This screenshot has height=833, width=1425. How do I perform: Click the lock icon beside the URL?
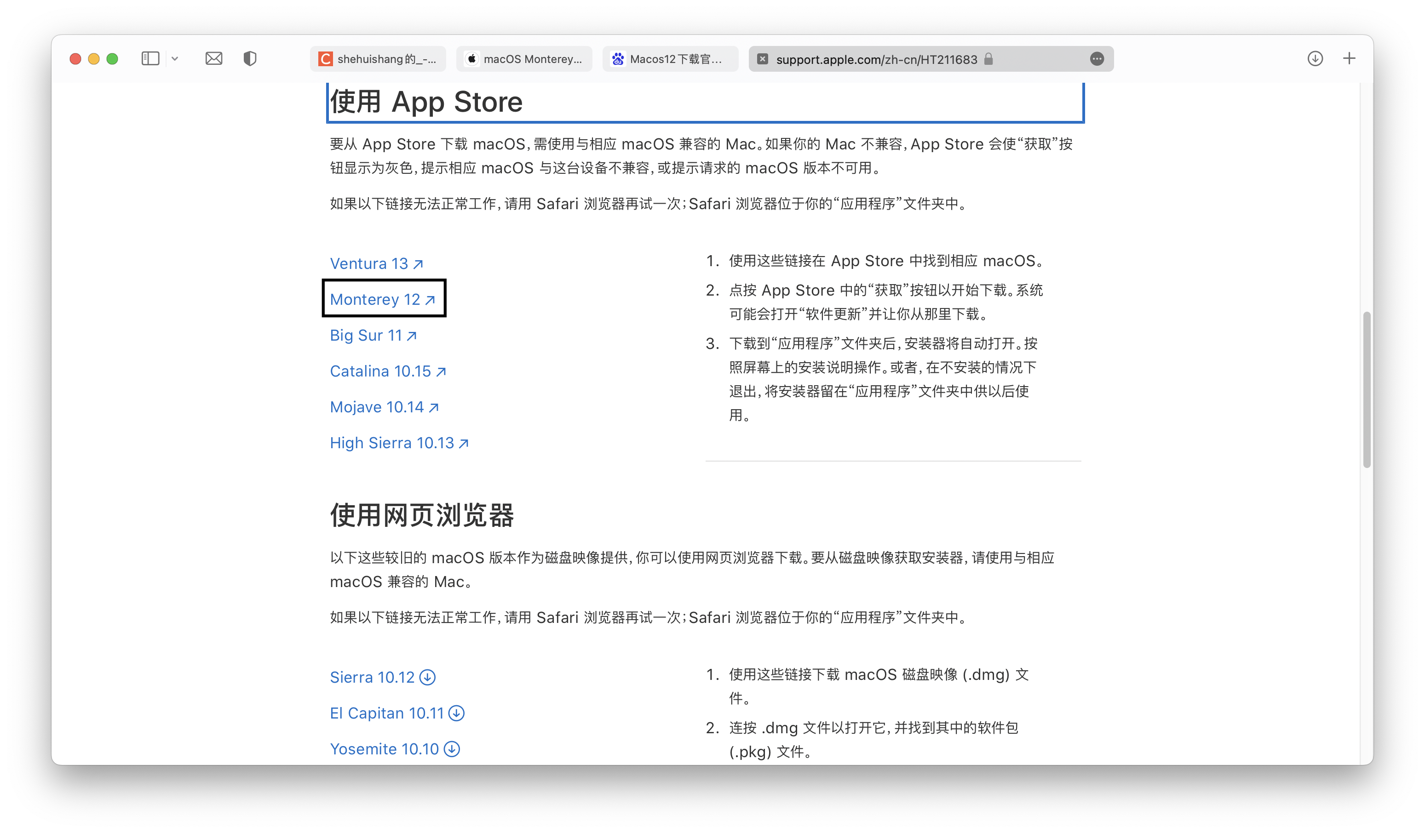click(988, 59)
